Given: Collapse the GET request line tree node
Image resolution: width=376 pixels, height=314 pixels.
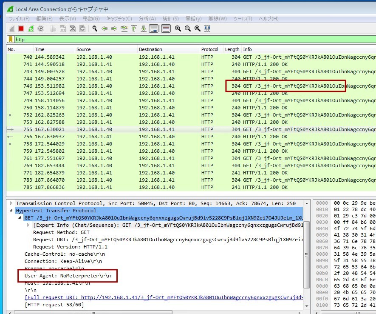Looking at the screenshot, I should click(x=20, y=218).
